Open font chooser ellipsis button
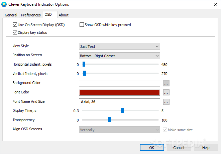Image resolution: width=221 pixels, height=154 pixels. [166, 102]
